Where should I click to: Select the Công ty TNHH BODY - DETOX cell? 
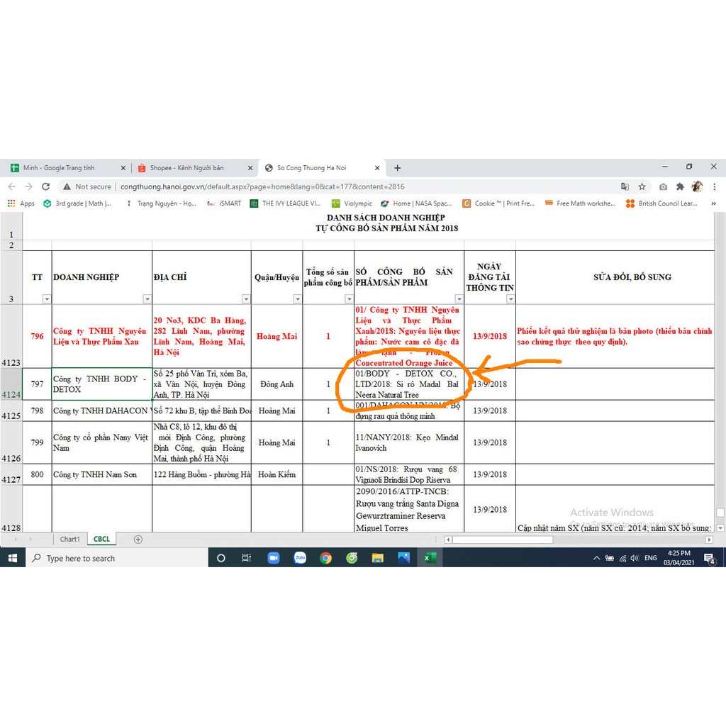(101, 384)
